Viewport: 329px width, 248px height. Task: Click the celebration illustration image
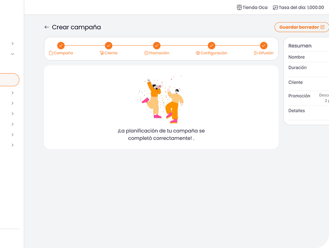pos(161,99)
